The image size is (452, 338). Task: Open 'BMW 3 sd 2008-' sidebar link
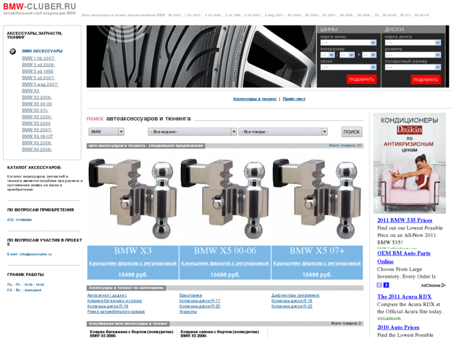tap(39, 64)
